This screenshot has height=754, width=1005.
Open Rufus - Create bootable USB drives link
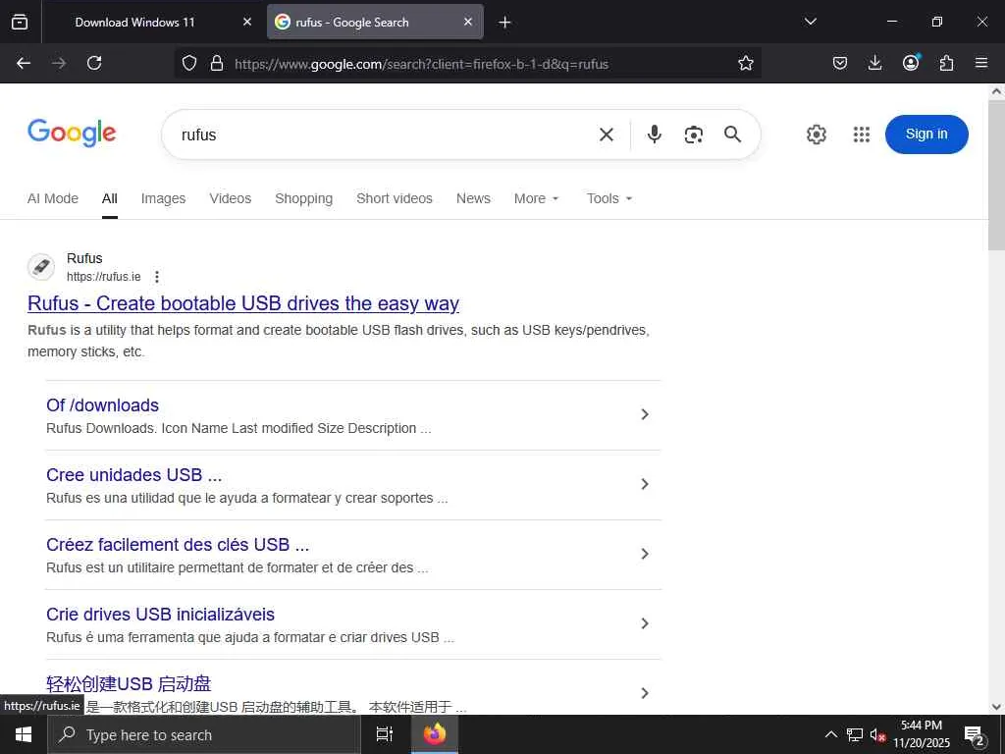243,303
